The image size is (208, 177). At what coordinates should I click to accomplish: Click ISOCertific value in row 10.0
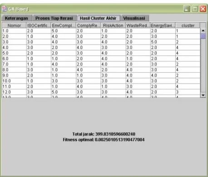[x=39, y=81]
